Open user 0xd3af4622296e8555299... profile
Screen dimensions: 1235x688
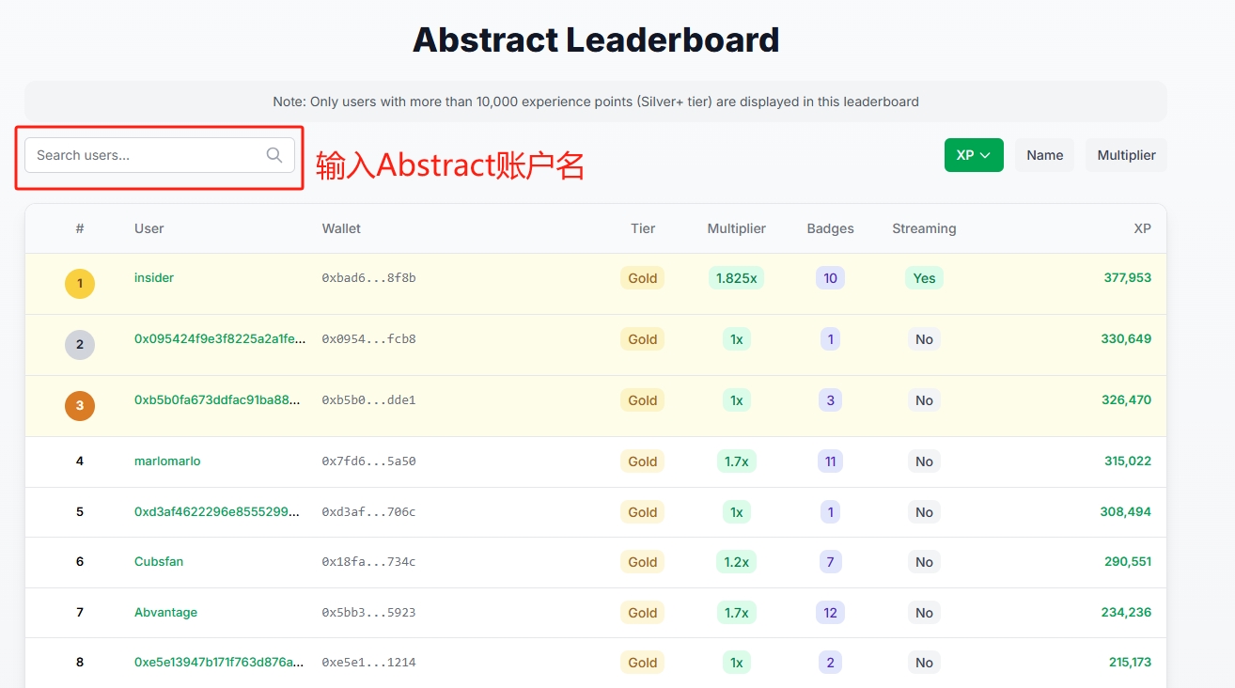coord(218,512)
